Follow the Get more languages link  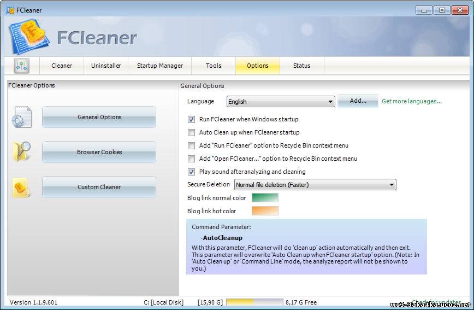coord(411,101)
